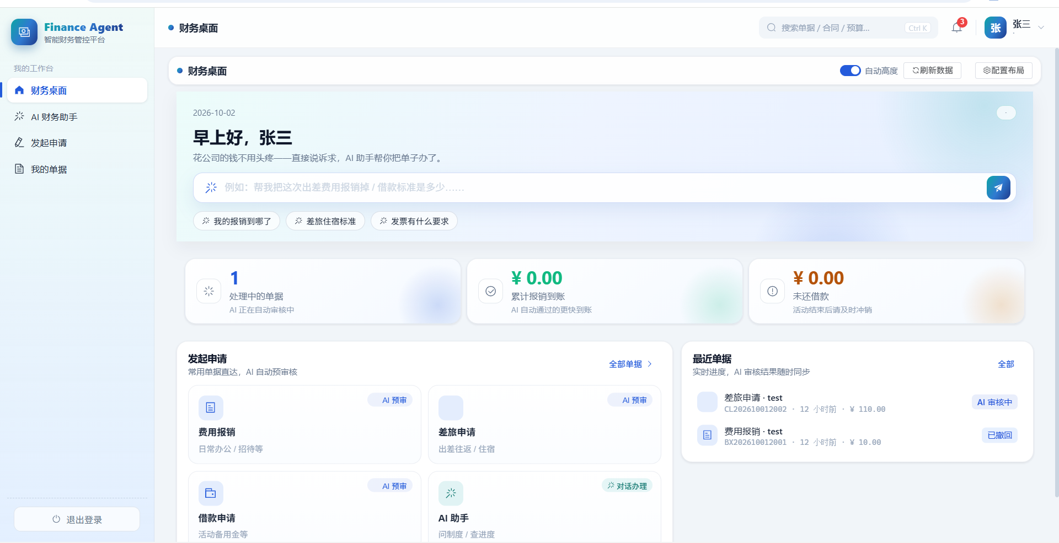Click the loading icon beside 处理中的单据
Image resolution: width=1059 pixels, height=543 pixels.
208,291
